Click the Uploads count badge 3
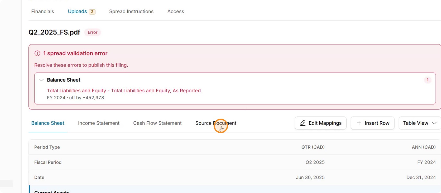Screen dimensions: 441x193 click(x=92, y=12)
